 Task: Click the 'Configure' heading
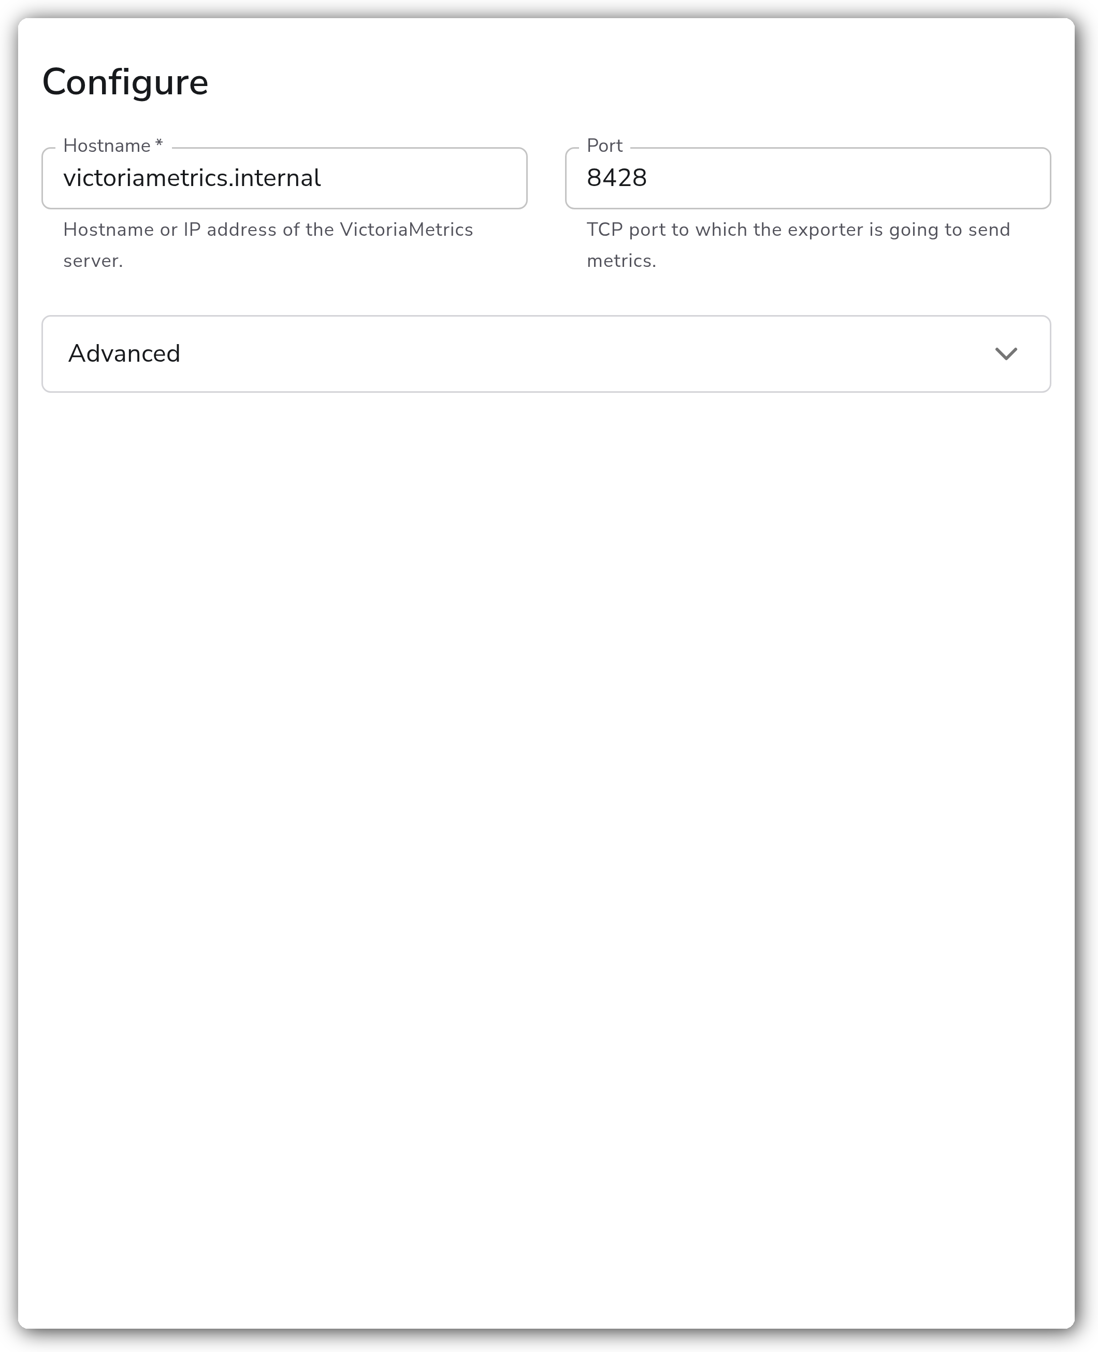coord(125,82)
